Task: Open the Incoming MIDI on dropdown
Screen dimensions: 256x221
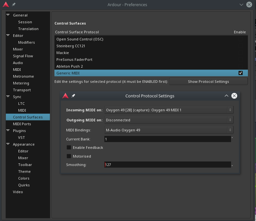Action: [169, 110]
